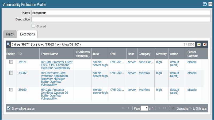Go to the first page arrow icon
This screenshot has width=214, height=120.
123,108
